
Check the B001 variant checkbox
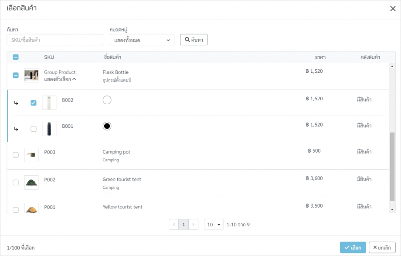click(x=34, y=129)
